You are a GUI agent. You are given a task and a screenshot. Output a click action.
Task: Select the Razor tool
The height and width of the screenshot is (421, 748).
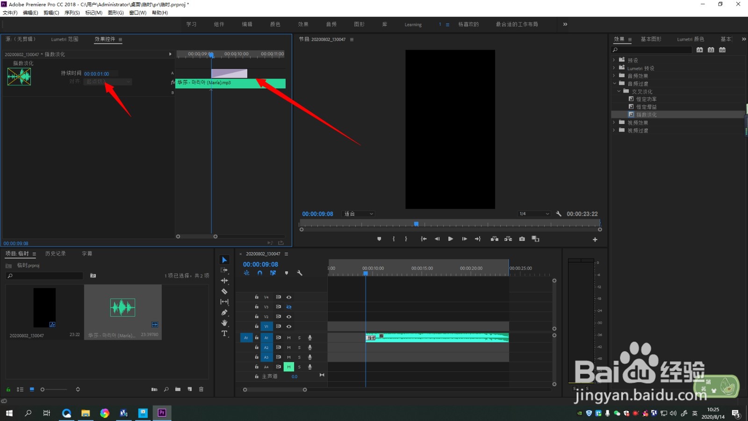(x=224, y=291)
